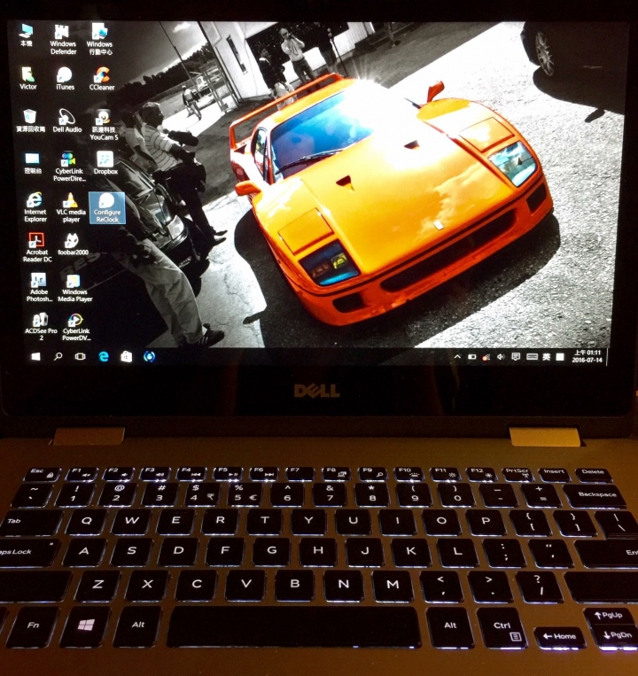Show the touch keyboard from the tray

click(x=532, y=357)
